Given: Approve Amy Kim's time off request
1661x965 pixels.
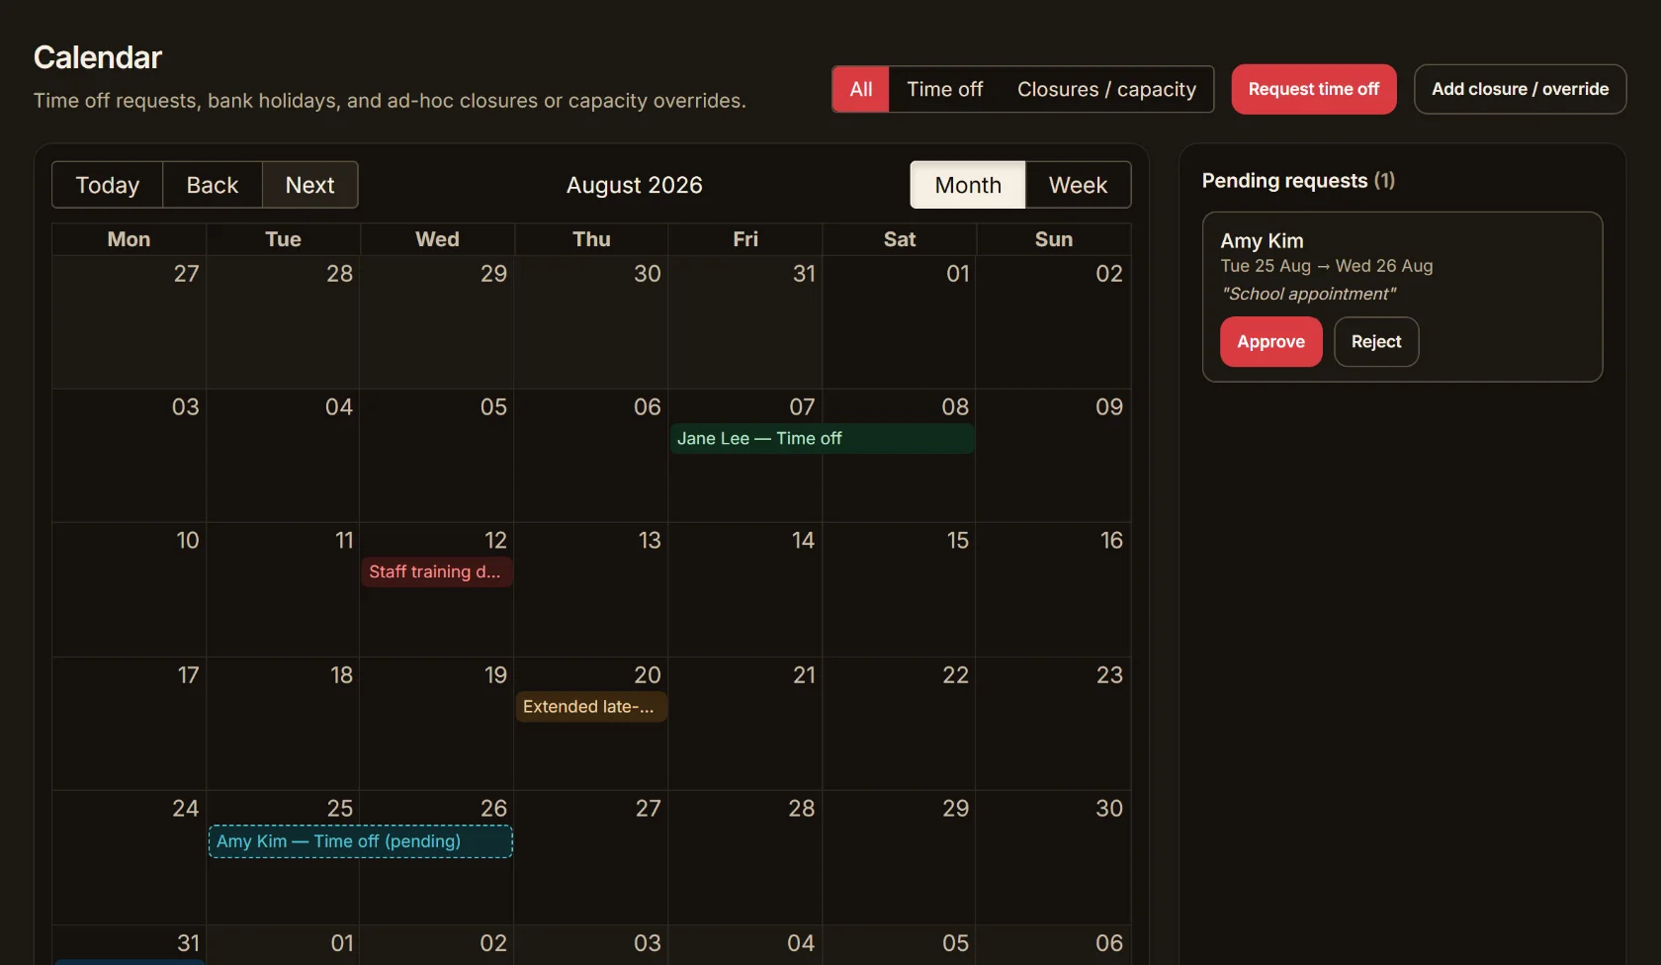Looking at the screenshot, I should (x=1270, y=342).
